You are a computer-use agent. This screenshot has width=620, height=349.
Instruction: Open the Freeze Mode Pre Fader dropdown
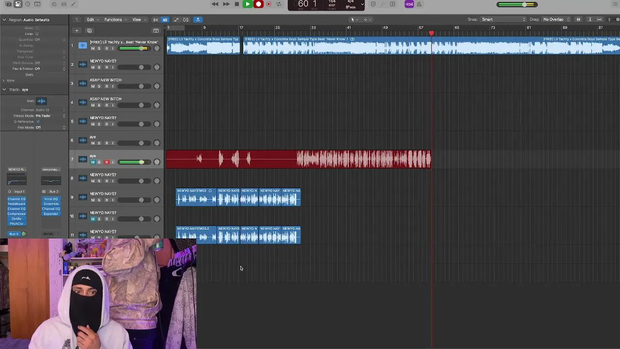pyautogui.click(x=50, y=116)
